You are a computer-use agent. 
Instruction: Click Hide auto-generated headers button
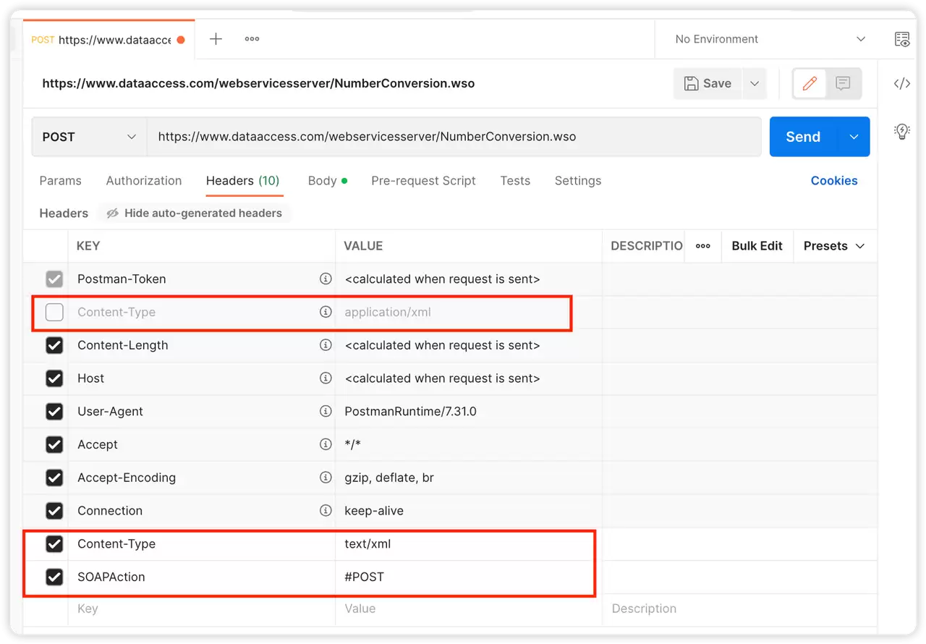(x=194, y=213)
